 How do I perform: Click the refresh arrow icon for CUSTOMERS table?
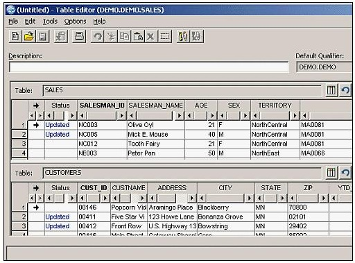click(x=345, y=173)
